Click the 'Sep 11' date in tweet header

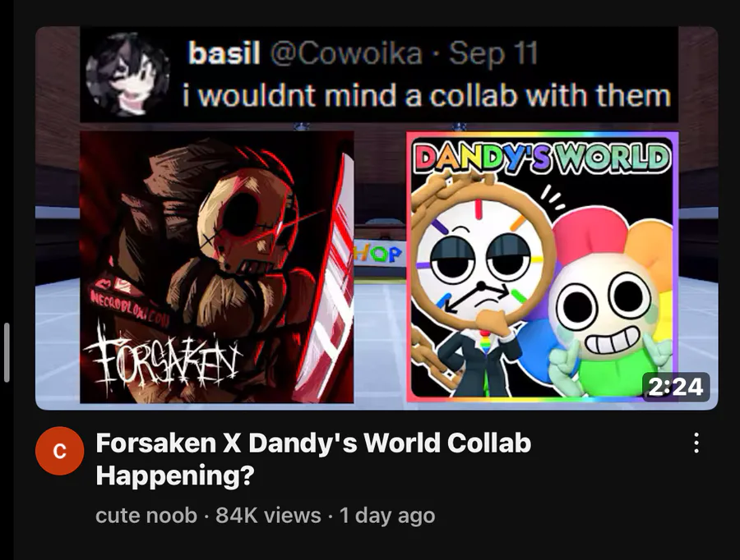pyautogui.click(x=493, y=53)
